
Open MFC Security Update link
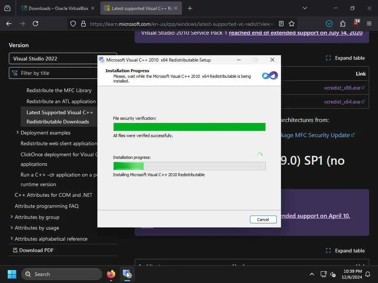point(318,135)
